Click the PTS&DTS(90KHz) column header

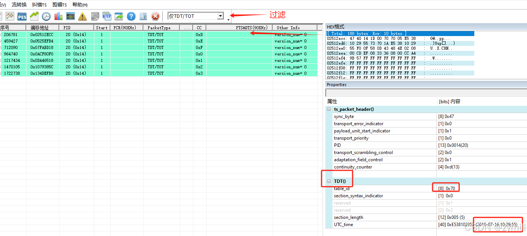(239, 28)
